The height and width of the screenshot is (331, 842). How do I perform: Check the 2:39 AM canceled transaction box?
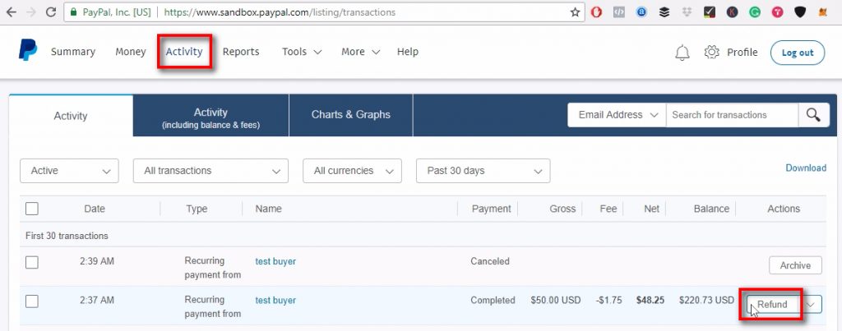pos(32,262)
